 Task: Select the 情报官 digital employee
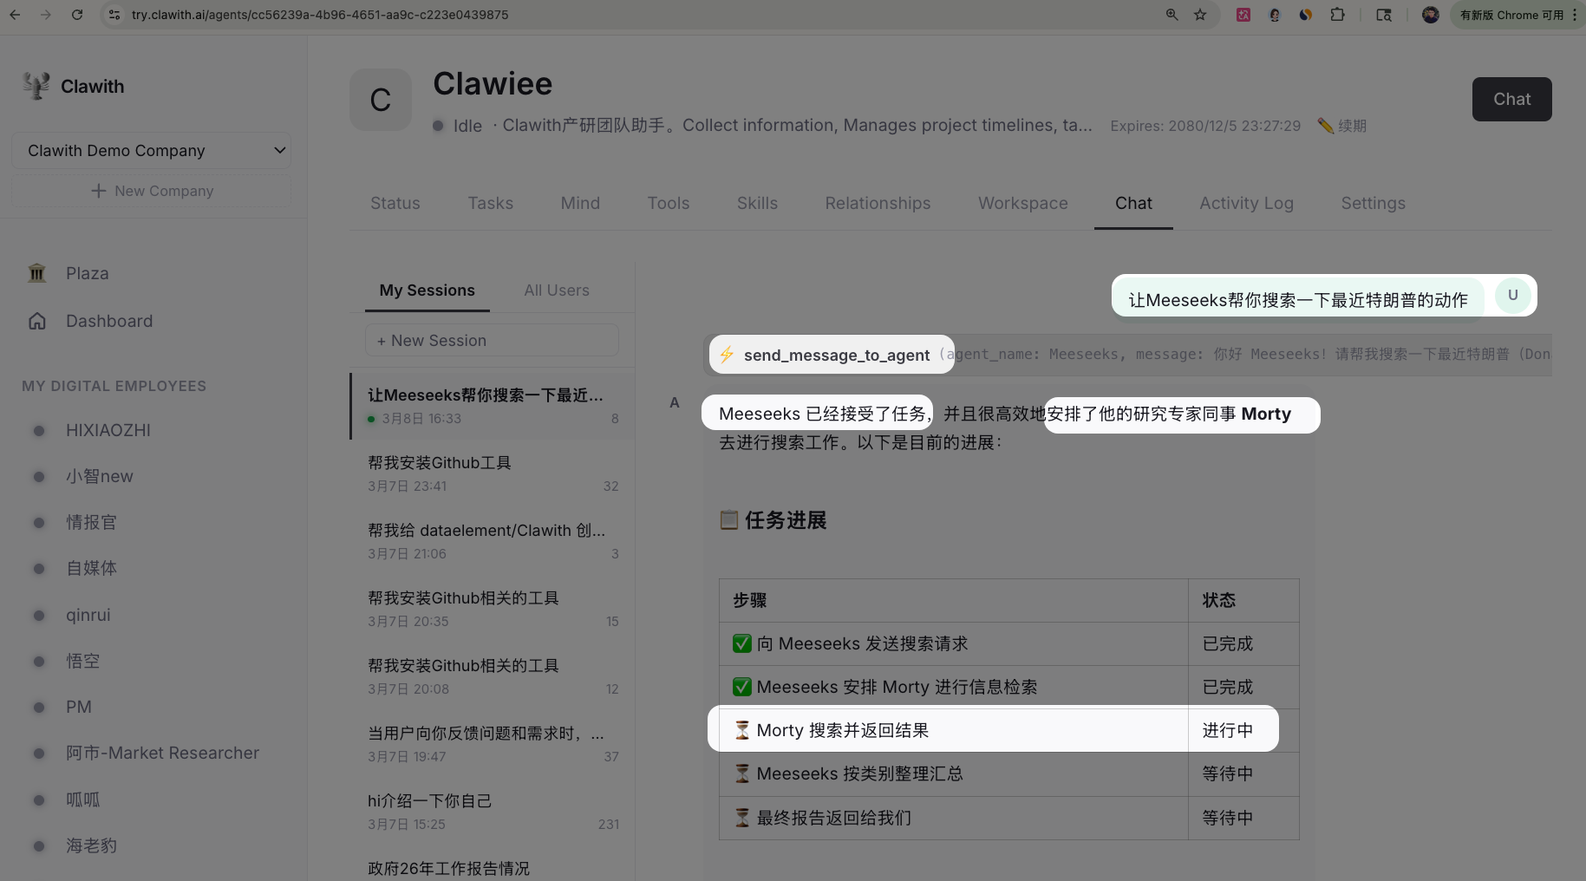click(x=91, y=522)
